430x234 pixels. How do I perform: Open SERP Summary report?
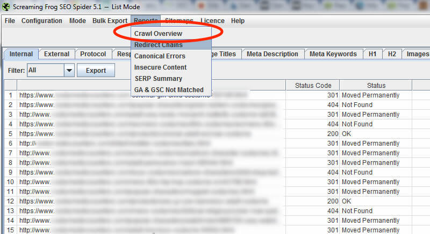[x=157, y=79]
